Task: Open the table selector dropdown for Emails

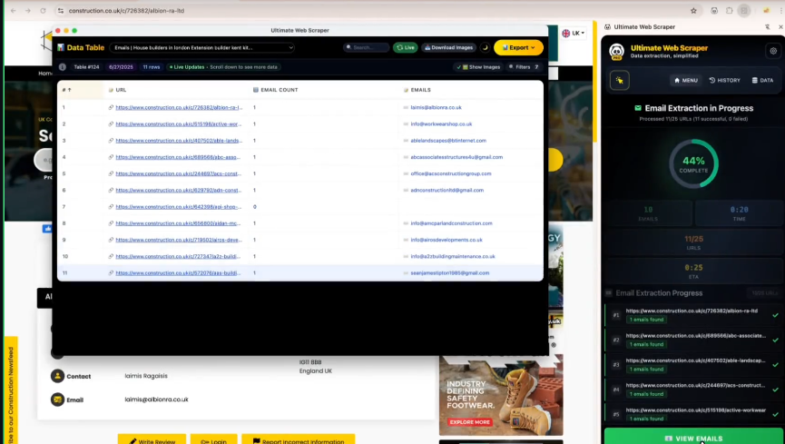Action: pyautogui.click(x=201, y=47)
